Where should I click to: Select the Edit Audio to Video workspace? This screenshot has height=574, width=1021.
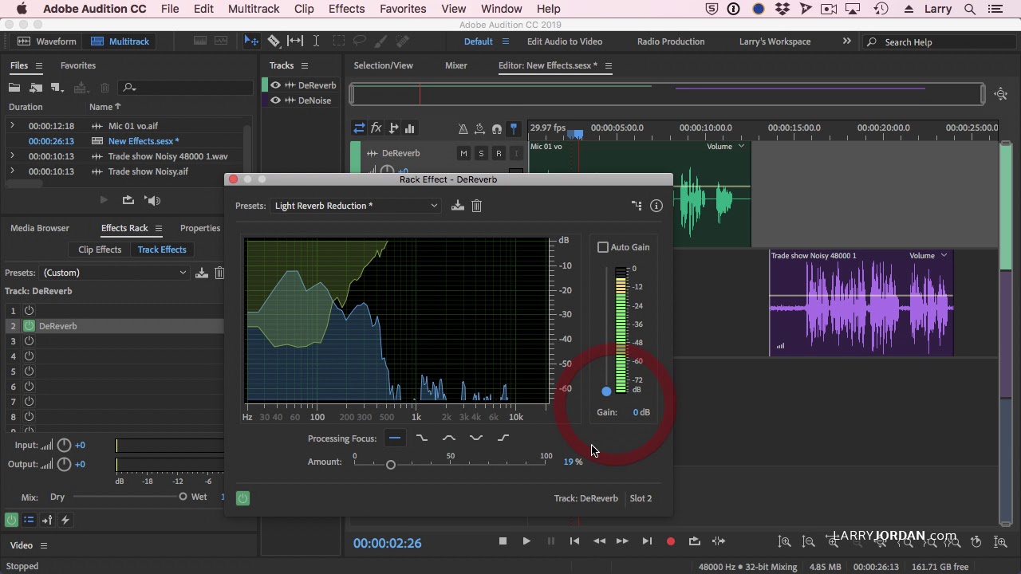[565, 41]
